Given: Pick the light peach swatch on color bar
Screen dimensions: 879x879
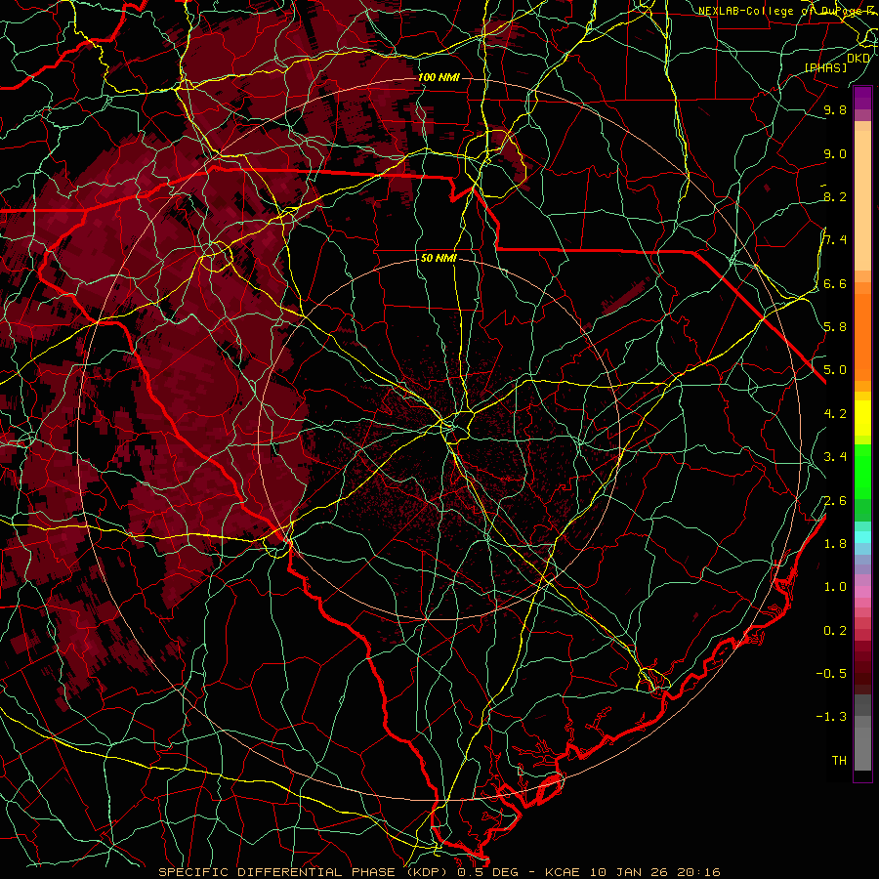Looking at the screenshot, I should coord(862,202).
